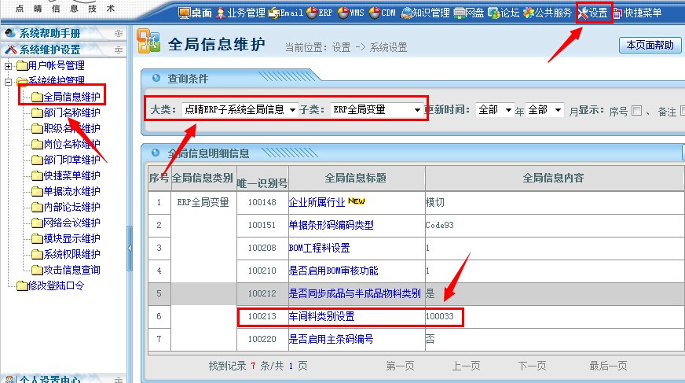The height and width of the screenshot is (383, 685).
Task: Open 业务管理 icon in the top bar
Action: pos(221,13)
